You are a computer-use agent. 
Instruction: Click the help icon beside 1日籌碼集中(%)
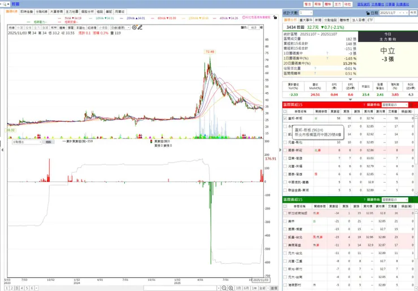click(x=328, y=58)
